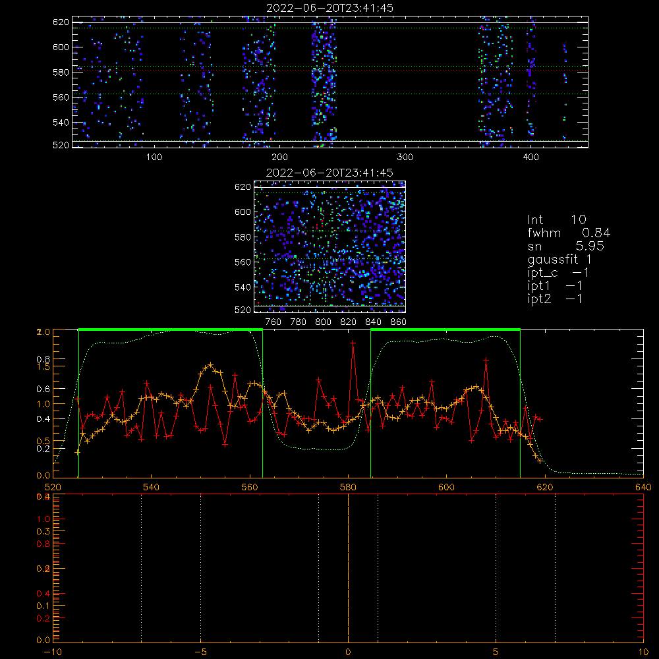Click the "sn 5.95" signal-to-noise value
659x659 pixels.
click(565, 246)
